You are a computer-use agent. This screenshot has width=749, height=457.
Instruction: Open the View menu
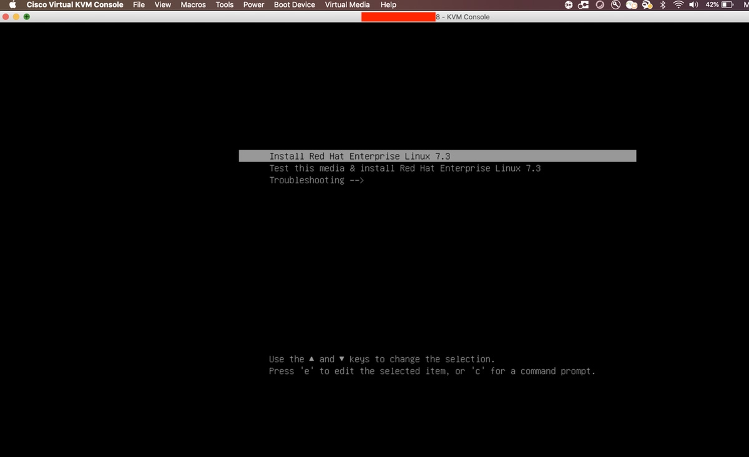(x=162, y=4)
